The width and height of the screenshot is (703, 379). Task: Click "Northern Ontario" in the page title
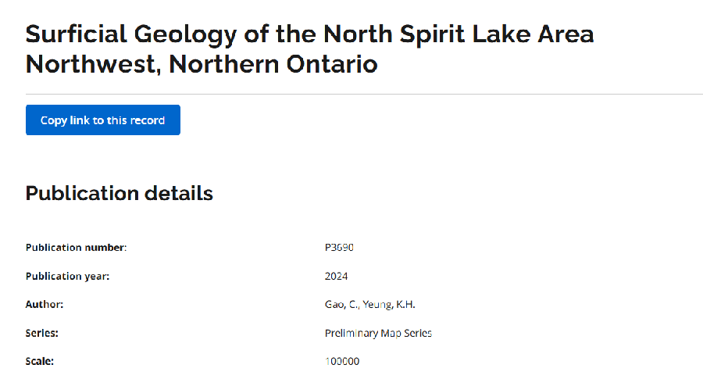[273, 63]
